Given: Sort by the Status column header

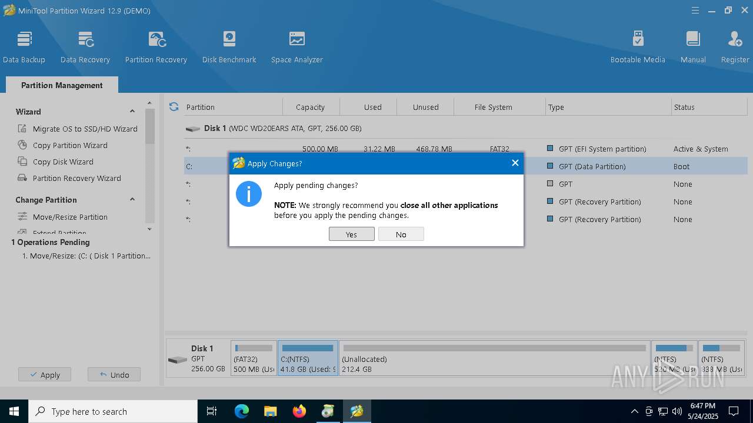Looking at the screenshot, I should 710,107.
